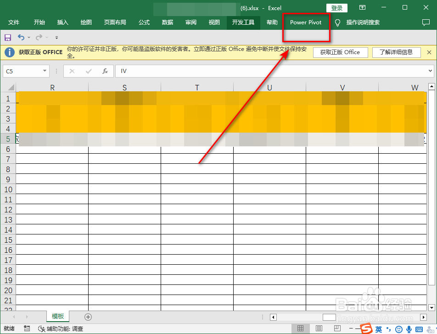Select column V header
This screenshot has height=334, width=437.
[342, 88]
